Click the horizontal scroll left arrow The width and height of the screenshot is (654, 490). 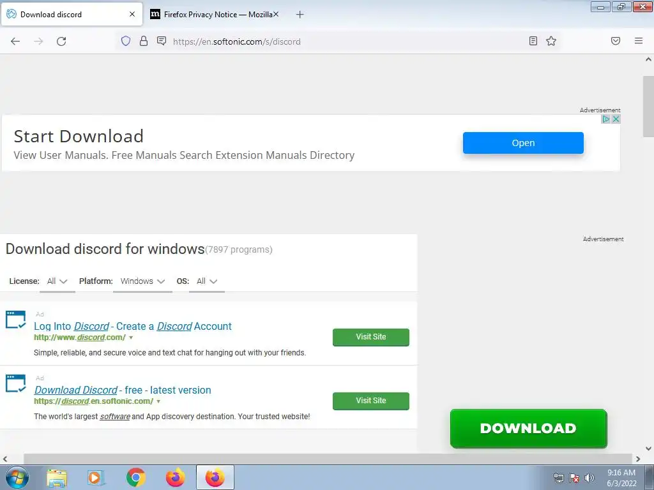tap(5, 459)
